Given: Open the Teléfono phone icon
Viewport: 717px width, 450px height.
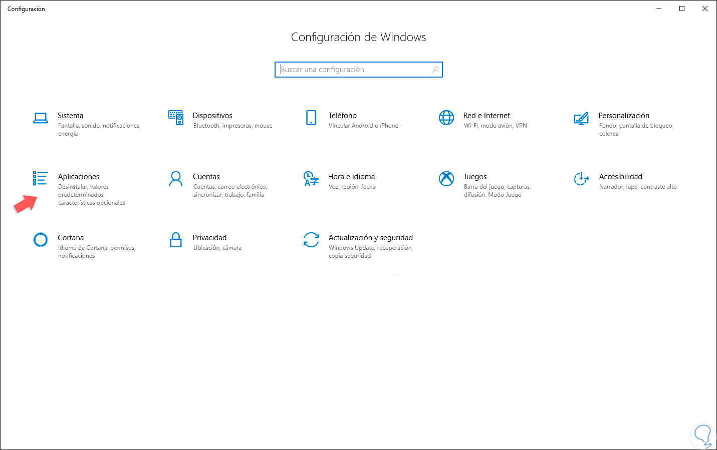Looking at the screenshot, I should (x=311, y=118).
